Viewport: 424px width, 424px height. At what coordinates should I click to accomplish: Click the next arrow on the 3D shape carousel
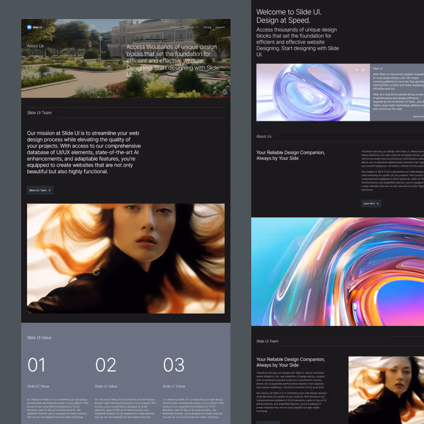(x=363, y=69)
